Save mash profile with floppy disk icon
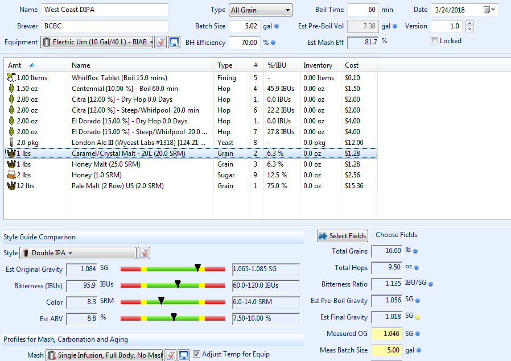The image size is (511, 361). 184,355
